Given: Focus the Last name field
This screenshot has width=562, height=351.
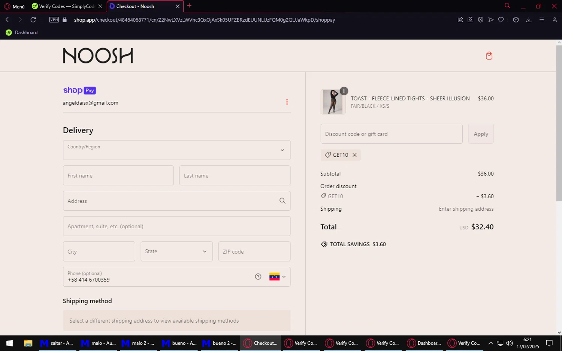Looking at the screenshot, I should coord(235,175).
